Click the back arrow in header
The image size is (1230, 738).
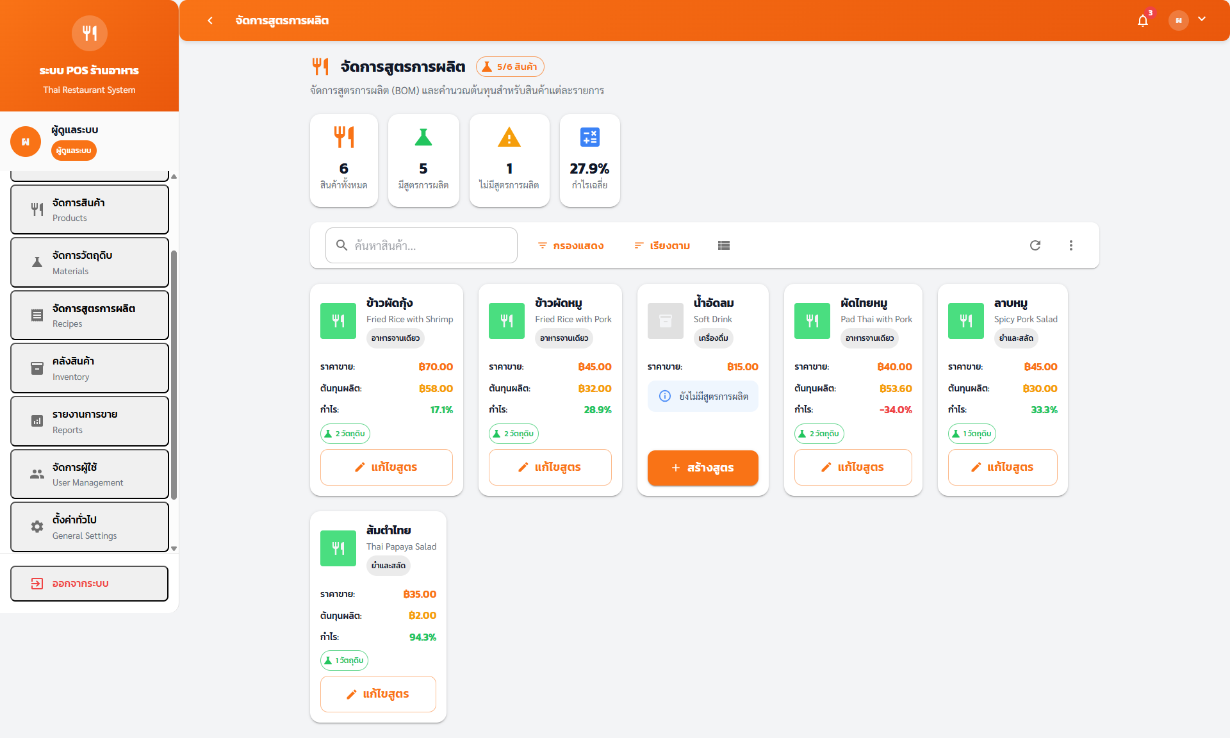click(210, 20)
